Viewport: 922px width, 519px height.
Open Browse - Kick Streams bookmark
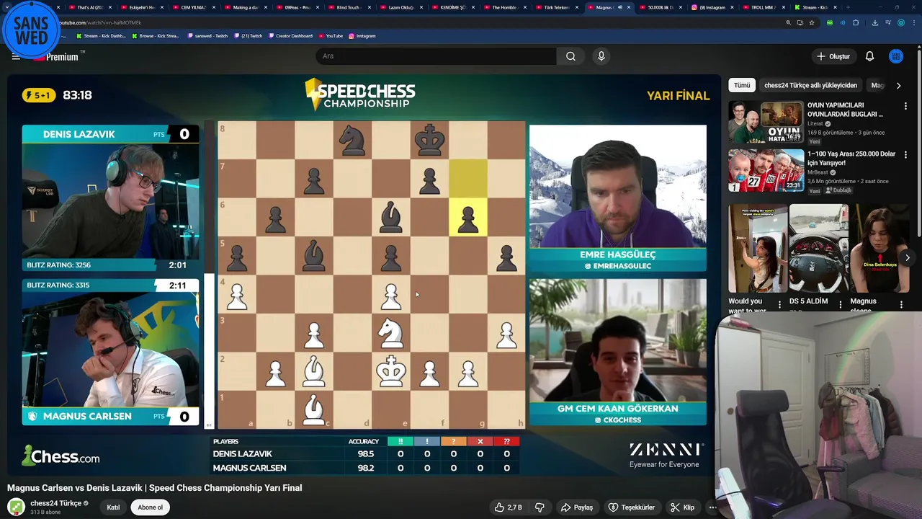click(155, 35)
